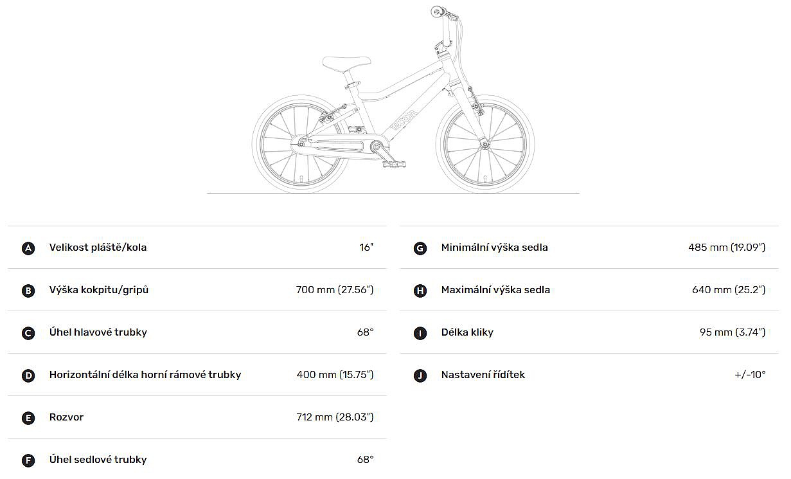The height and width of the screenshot is (479, 791).
Task: Click the '712 mm (28.03")' value
Action: coord(335,417)
